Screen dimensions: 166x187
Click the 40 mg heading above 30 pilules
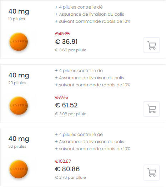(x=19, y=139)
